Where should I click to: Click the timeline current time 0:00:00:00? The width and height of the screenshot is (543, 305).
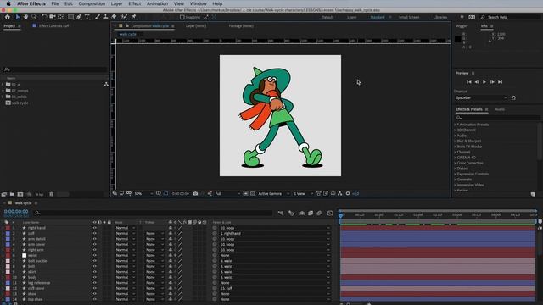click(x=16, y=211)
